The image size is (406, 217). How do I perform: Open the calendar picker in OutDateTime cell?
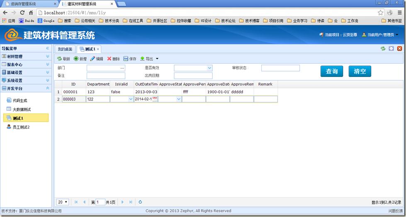pos(155,99)
